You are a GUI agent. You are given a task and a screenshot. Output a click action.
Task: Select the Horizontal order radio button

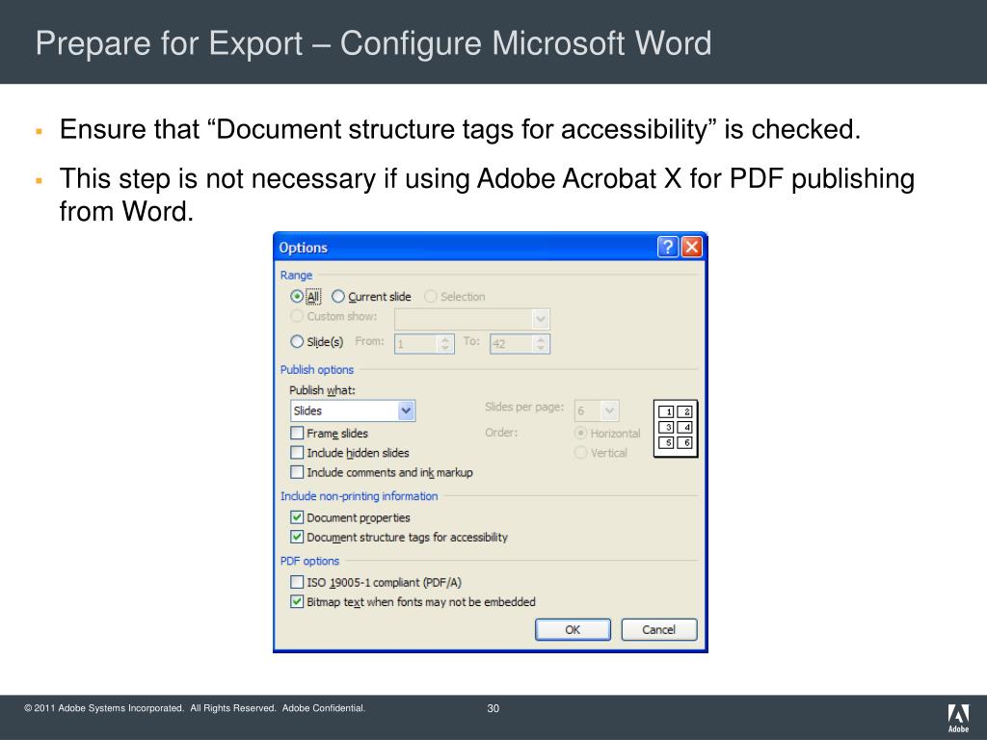(580, 433)
